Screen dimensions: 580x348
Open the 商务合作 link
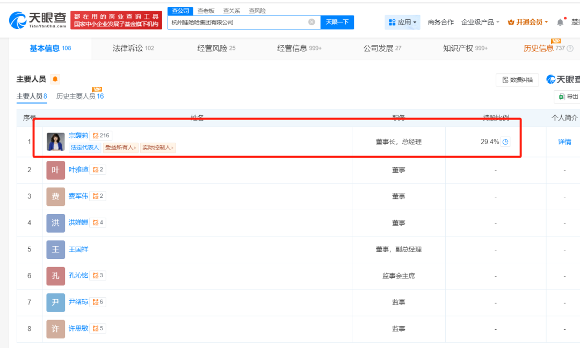440,22
